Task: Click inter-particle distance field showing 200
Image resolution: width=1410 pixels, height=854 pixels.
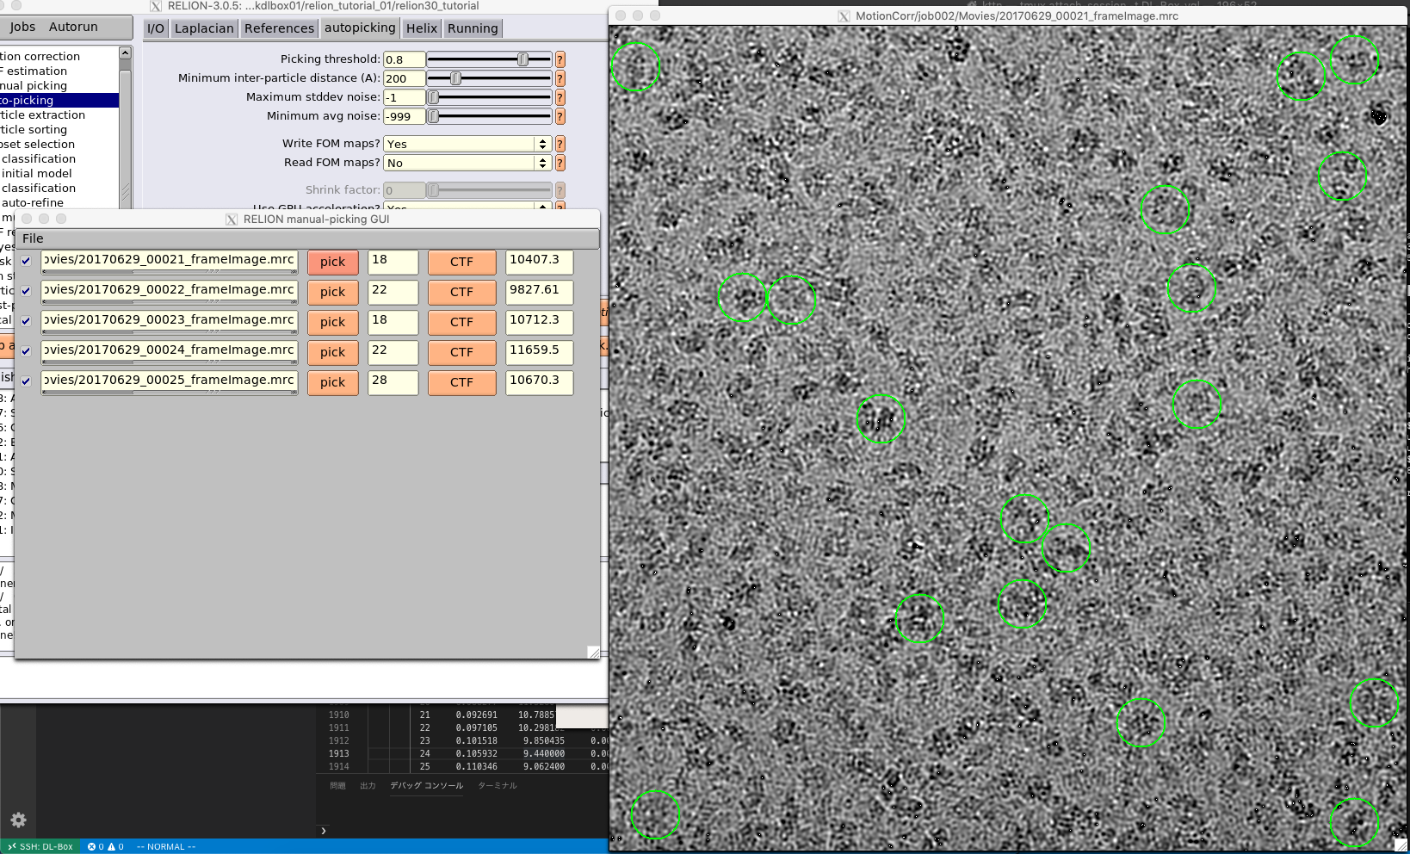Action: pos(404,78)
